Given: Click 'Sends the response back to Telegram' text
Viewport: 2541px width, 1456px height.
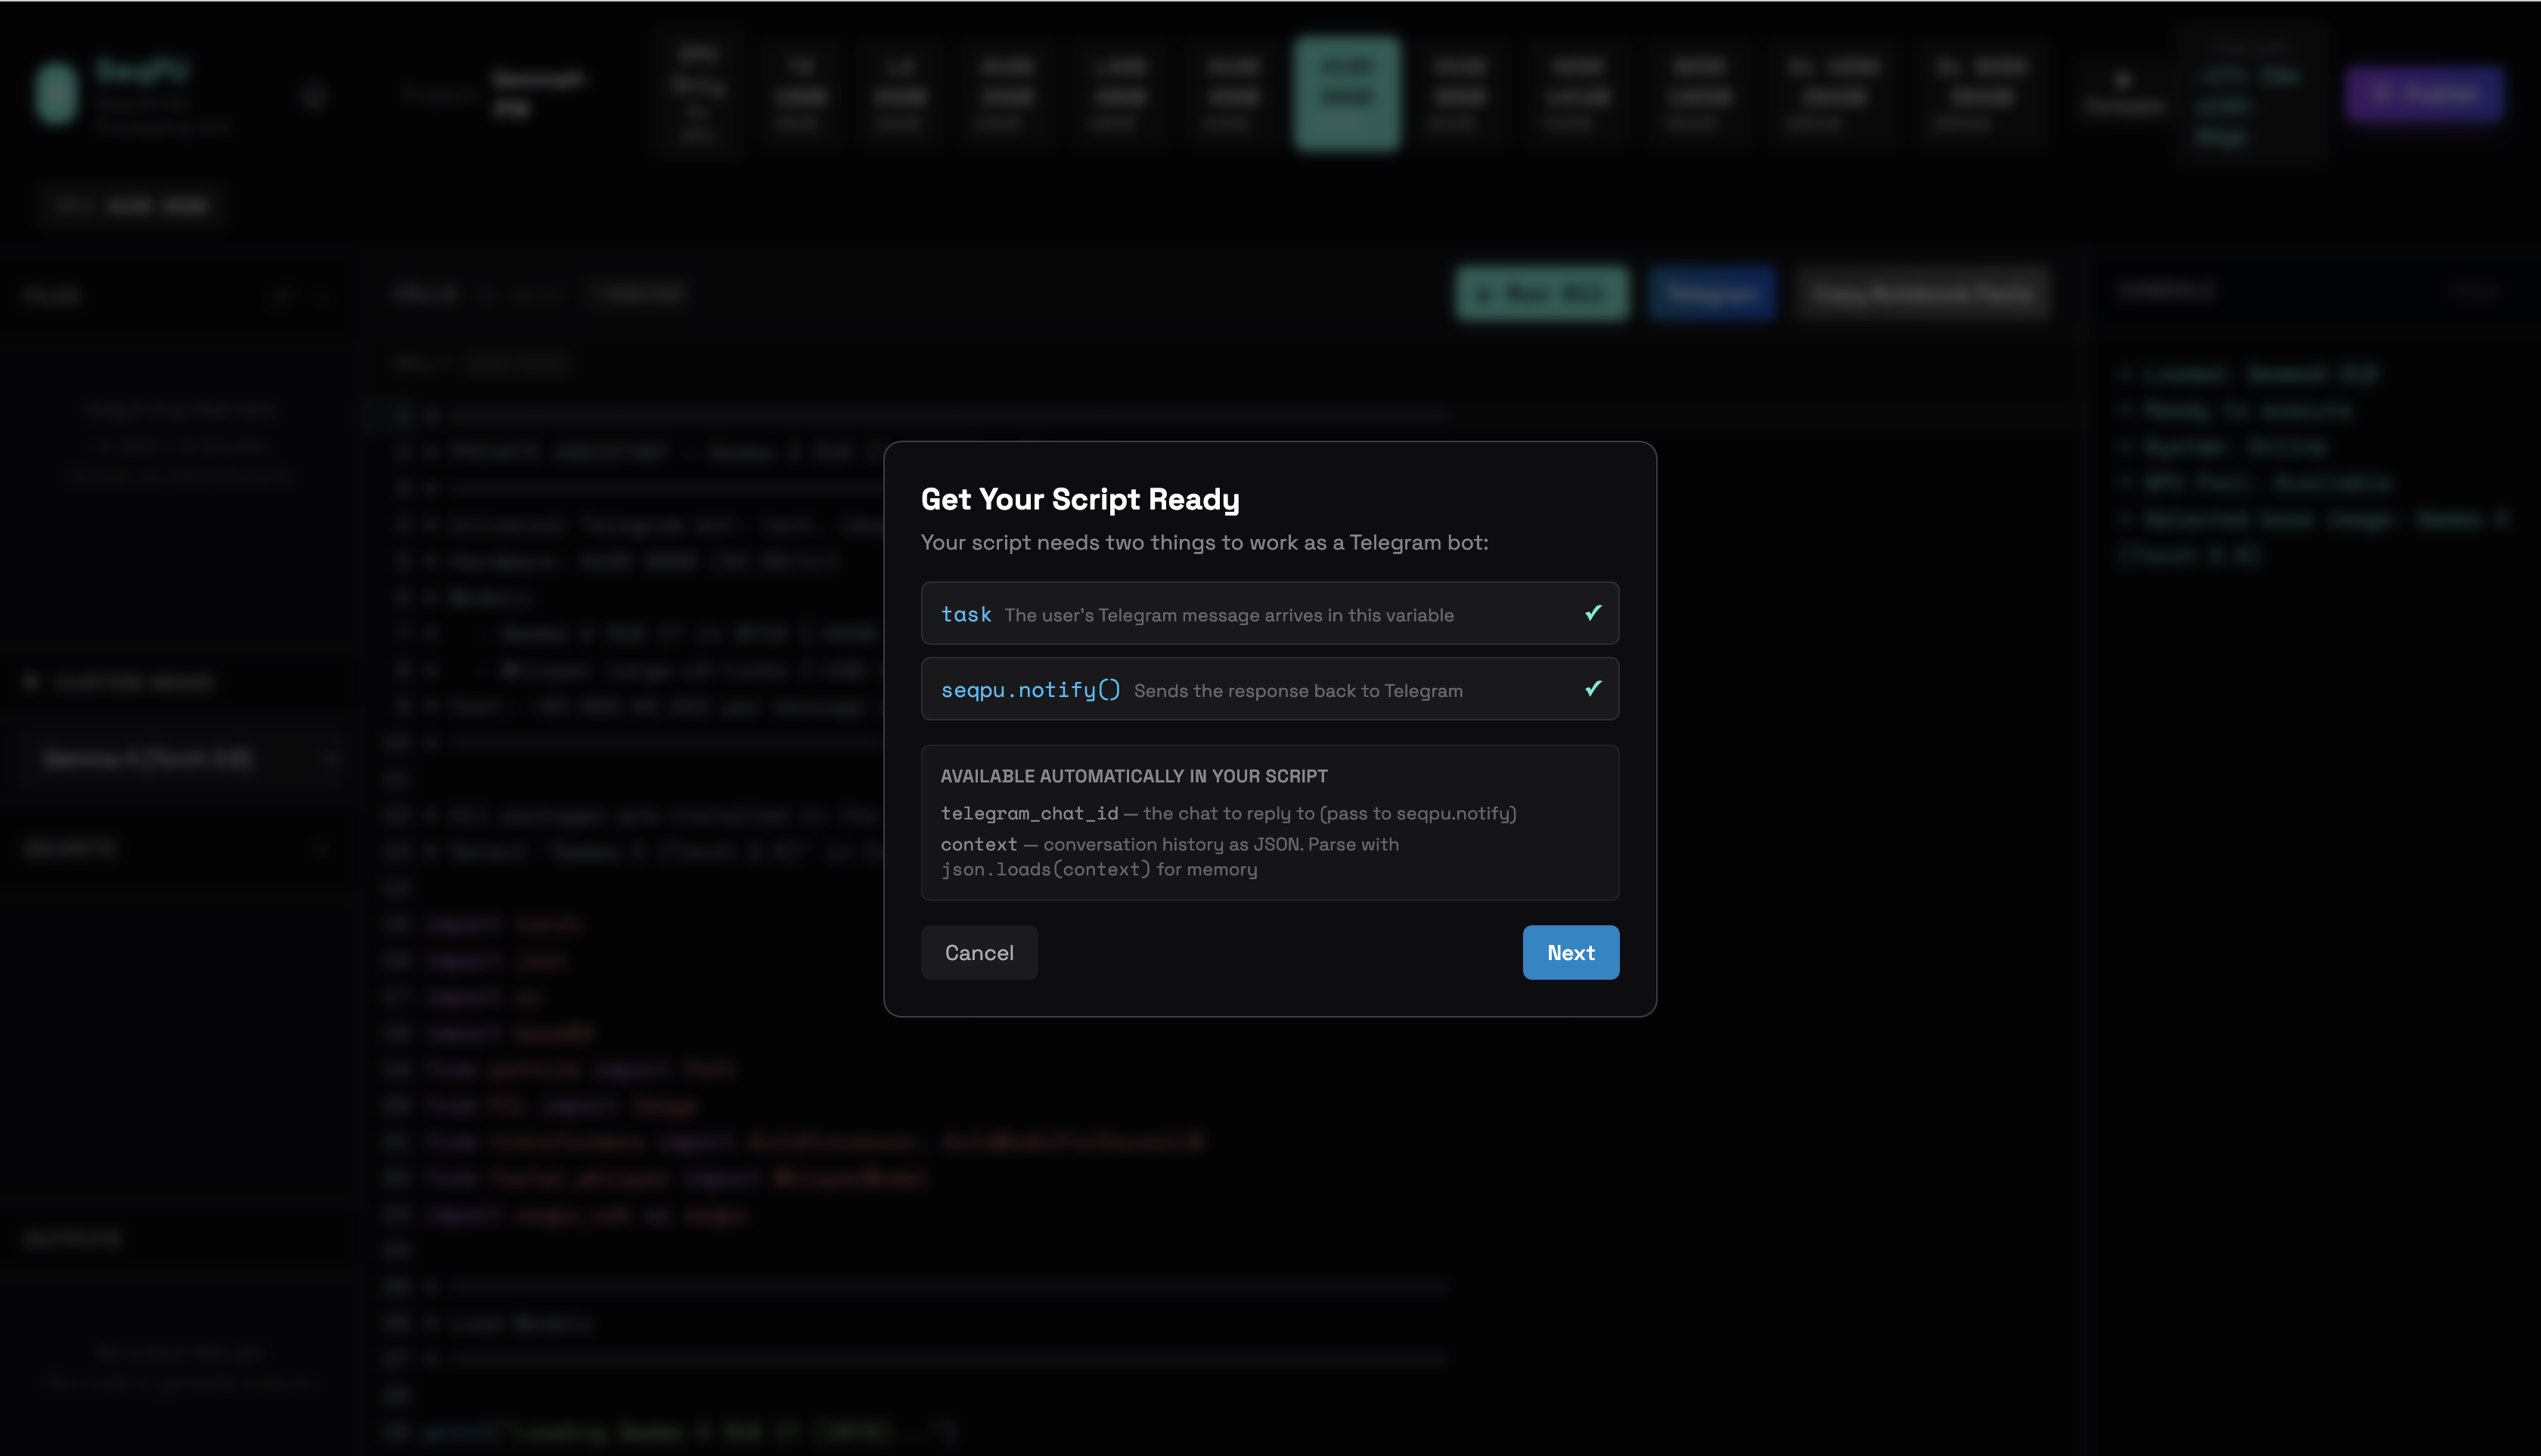Looking at the screenshot, I should coord(1298,691).
